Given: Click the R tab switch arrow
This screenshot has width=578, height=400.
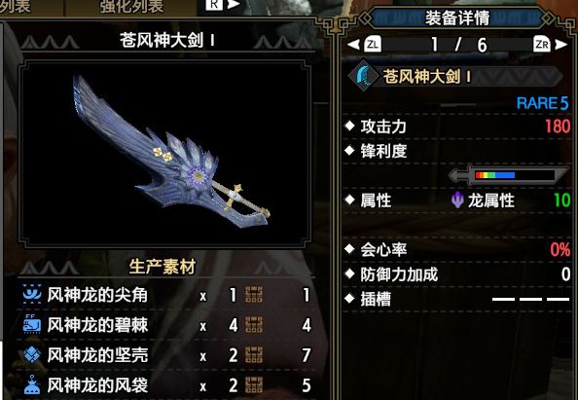Looking at the screenshot, I should [x=234, y=5].
